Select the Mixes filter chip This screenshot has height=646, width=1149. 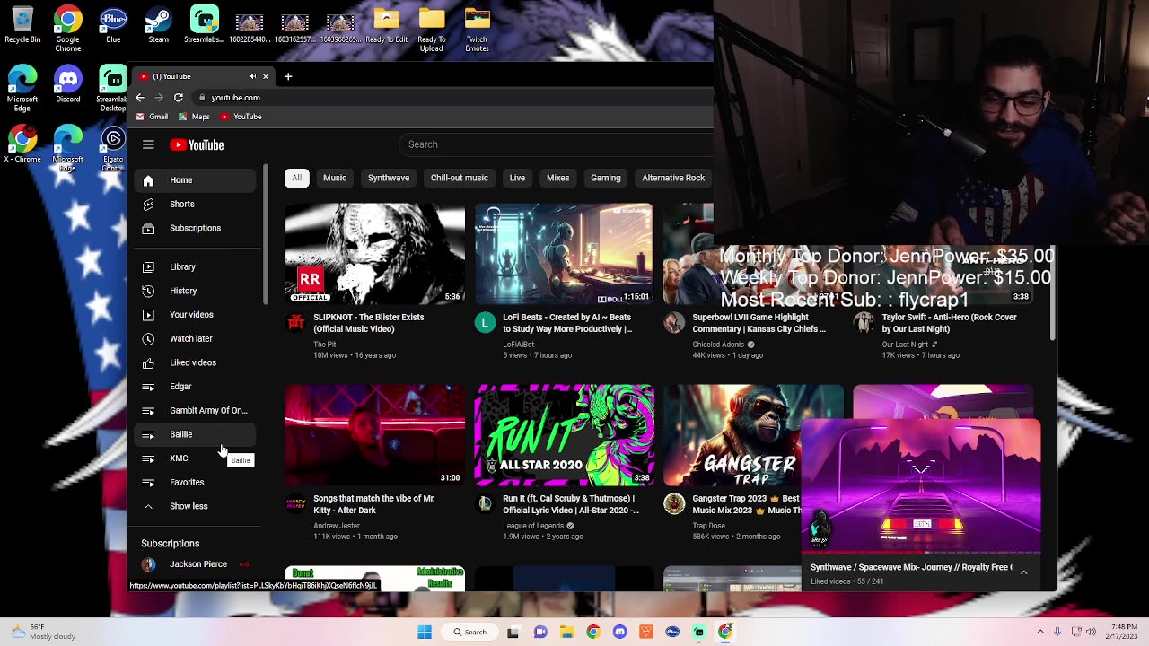(x=558, y=178)
